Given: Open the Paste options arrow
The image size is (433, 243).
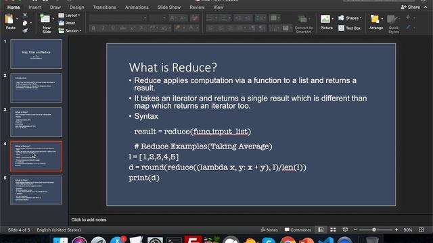Looking at the screenshot, I should 17,19.
